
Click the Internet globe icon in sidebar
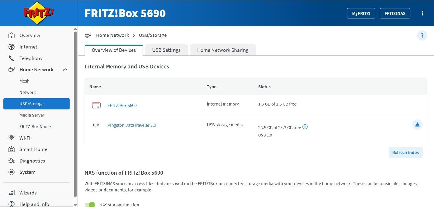click(11, 47)
